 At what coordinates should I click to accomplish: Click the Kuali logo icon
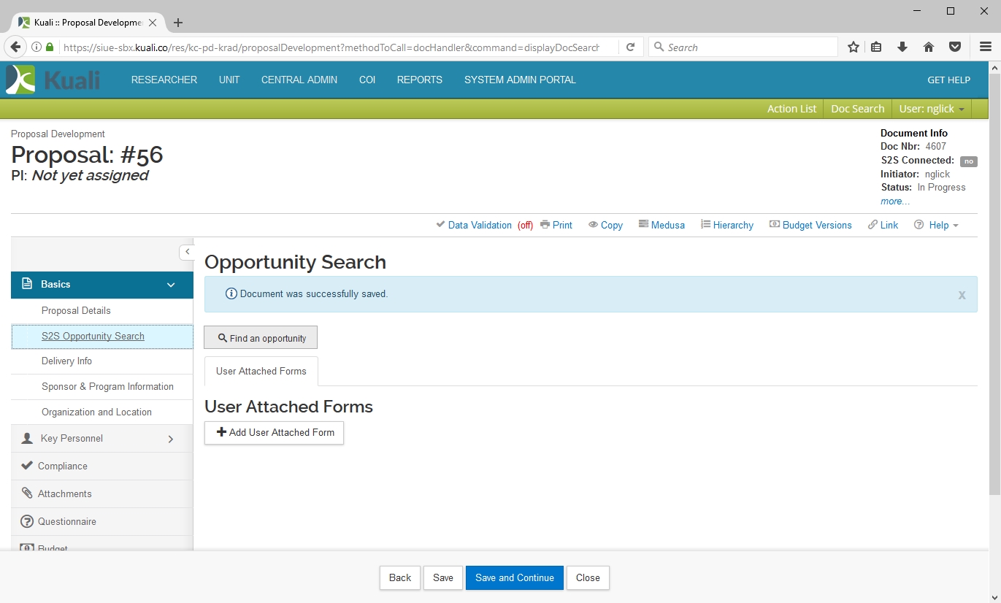click(20, 80)
